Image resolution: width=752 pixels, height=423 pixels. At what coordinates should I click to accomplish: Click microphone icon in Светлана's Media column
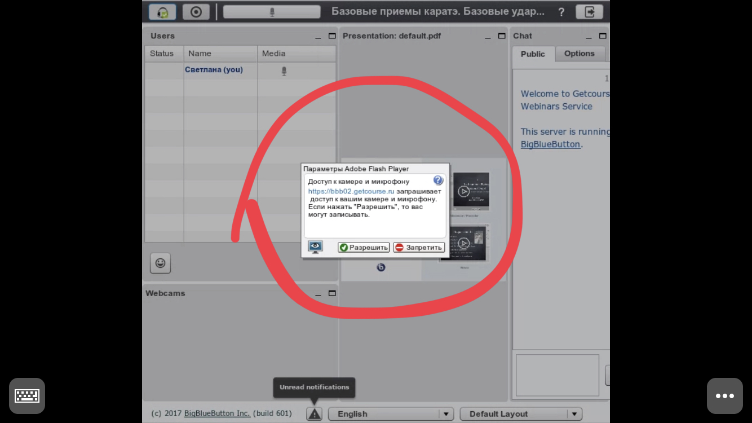284,70
